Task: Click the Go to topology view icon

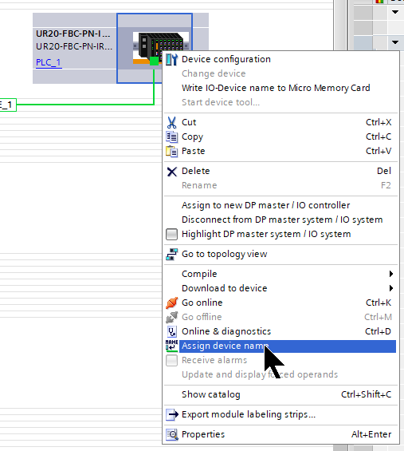Action: coord(171,255)
